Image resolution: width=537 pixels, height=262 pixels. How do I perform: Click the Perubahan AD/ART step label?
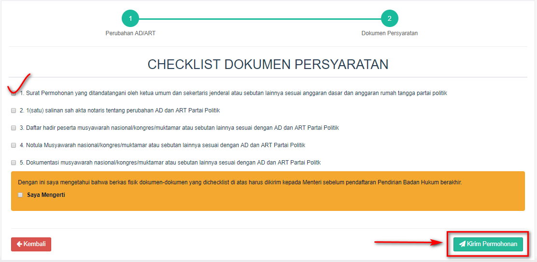130,33
